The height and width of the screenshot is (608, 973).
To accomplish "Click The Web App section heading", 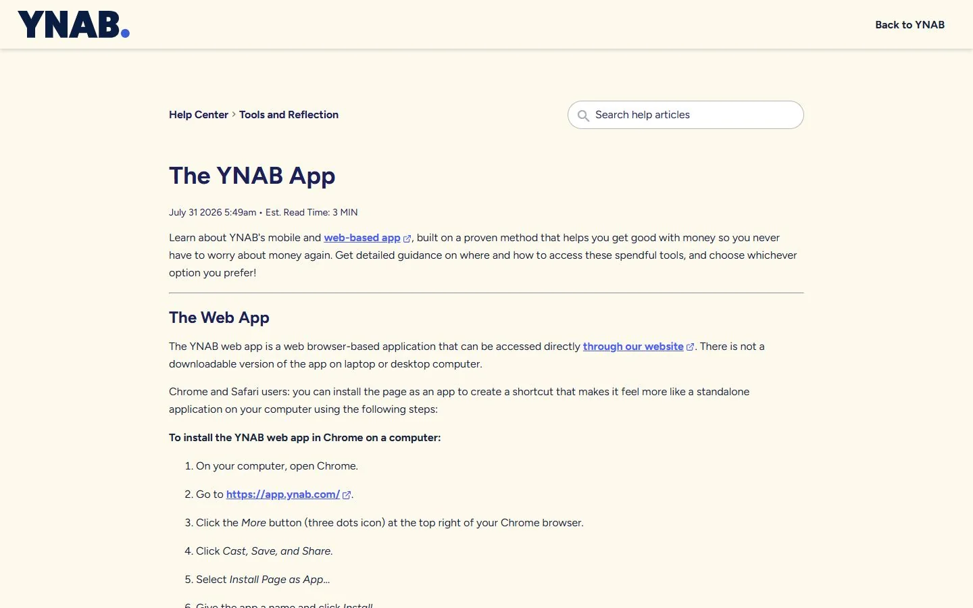I will click(219, 318).
